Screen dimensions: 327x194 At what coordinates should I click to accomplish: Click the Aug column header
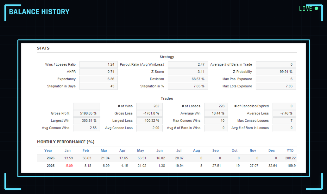[x=197, y=150]
